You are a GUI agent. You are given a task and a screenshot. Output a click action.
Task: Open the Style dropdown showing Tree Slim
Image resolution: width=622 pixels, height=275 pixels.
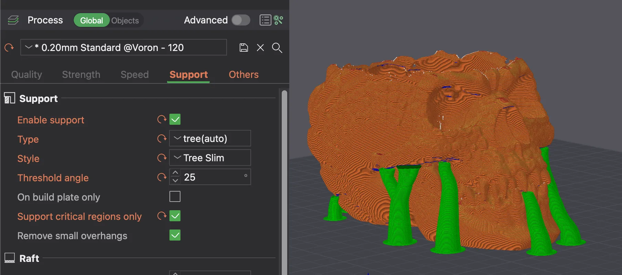coord(210,158)
